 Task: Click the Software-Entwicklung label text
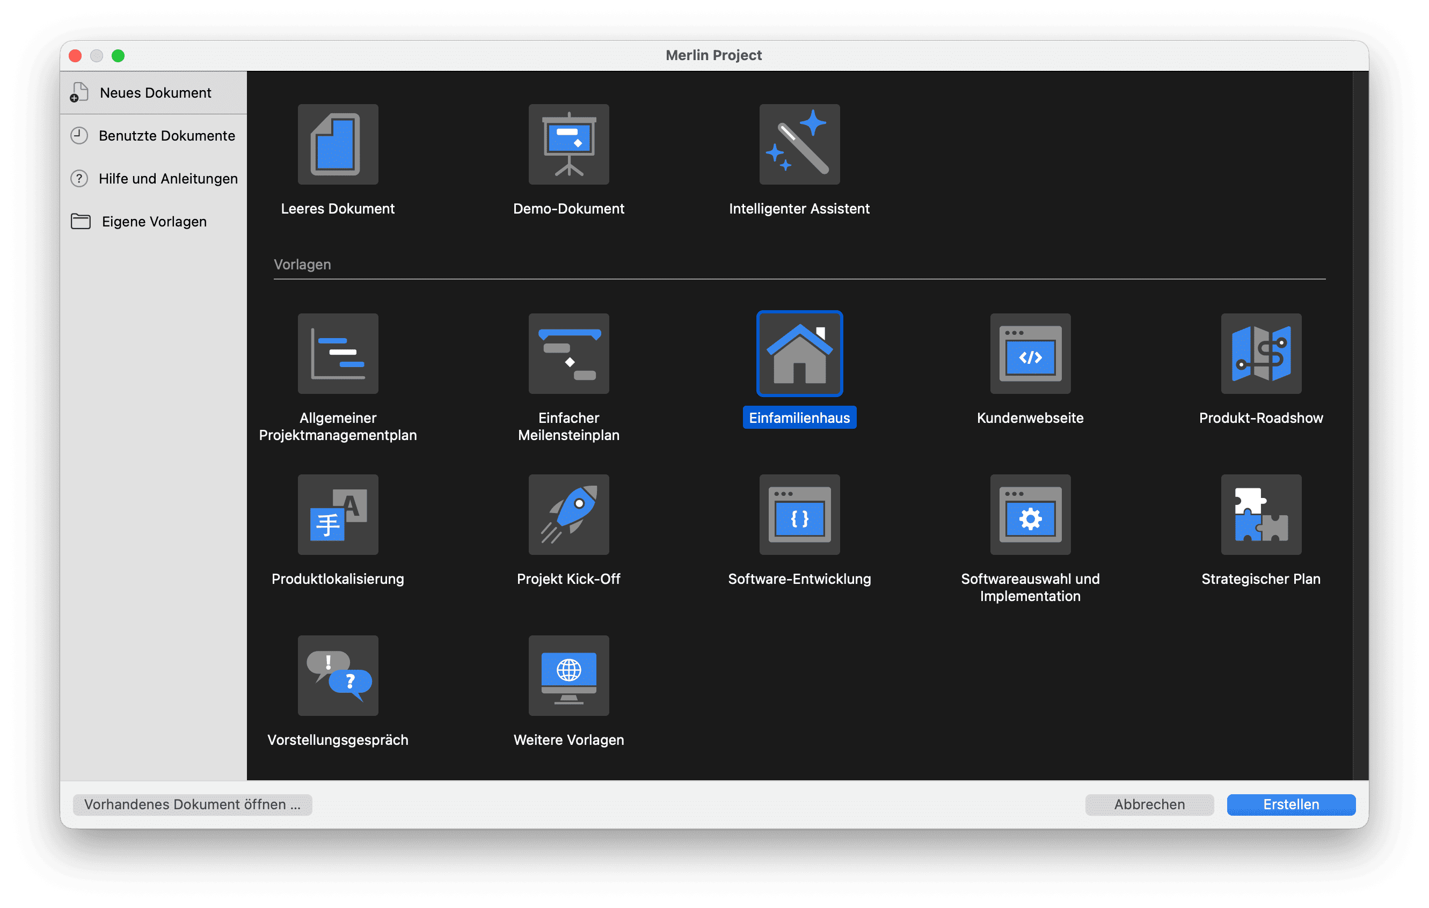[799, 579]
